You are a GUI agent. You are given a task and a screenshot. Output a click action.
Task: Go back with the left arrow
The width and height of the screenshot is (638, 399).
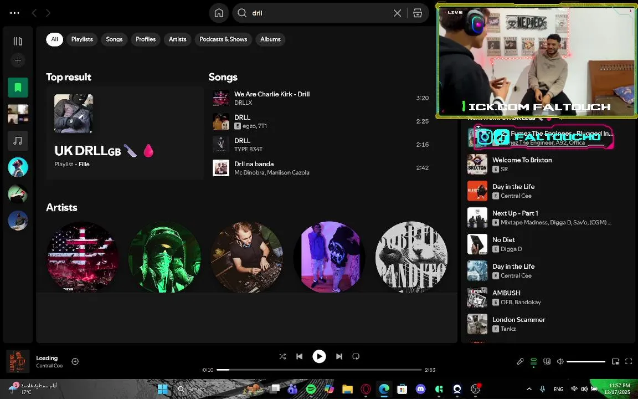point(34,13)
